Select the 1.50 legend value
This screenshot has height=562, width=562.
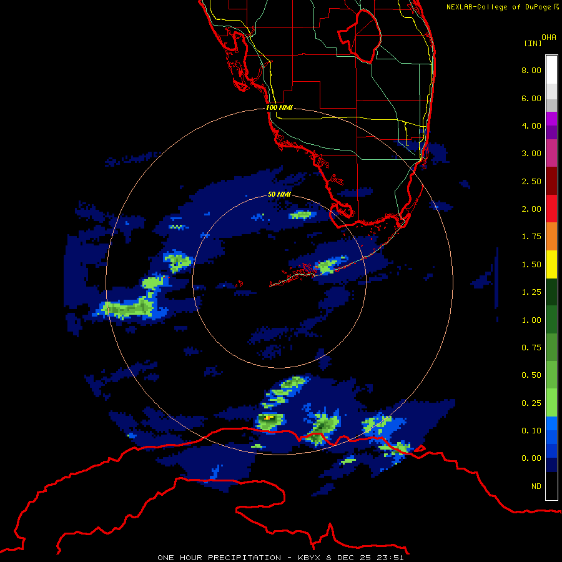[531, 265]
